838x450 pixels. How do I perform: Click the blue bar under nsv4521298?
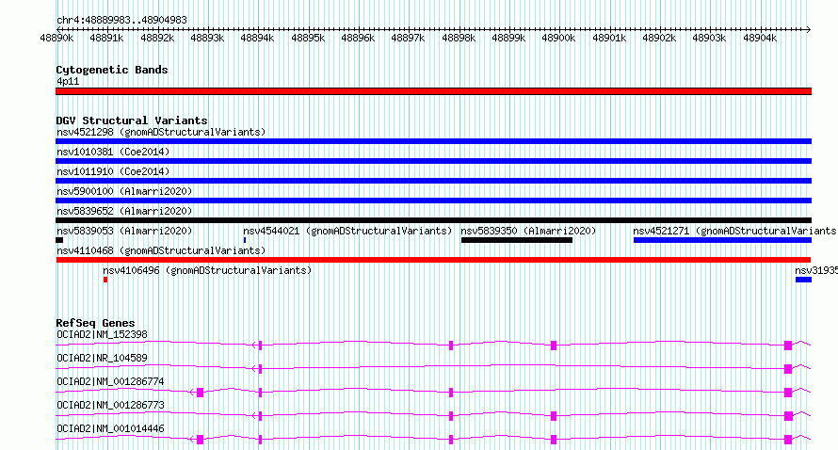pyautogui.click(x=433, y=141)
